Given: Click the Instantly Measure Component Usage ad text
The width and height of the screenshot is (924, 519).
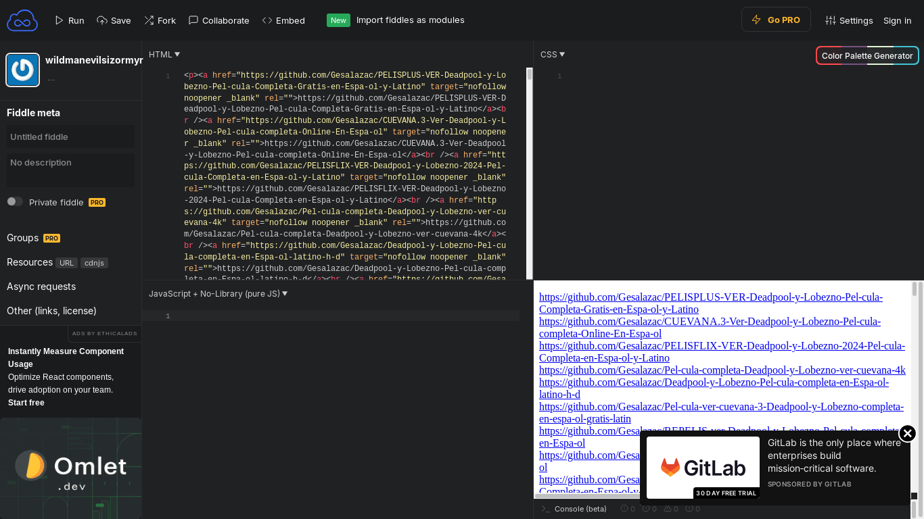Looking at the screenshot, I should click(x=66, y=357).
